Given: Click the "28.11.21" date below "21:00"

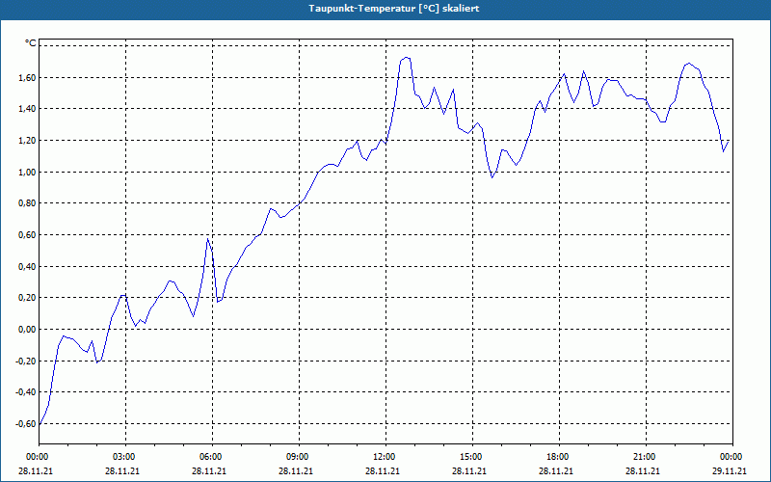Looking at the screenshot, I should tap(642, 470).
